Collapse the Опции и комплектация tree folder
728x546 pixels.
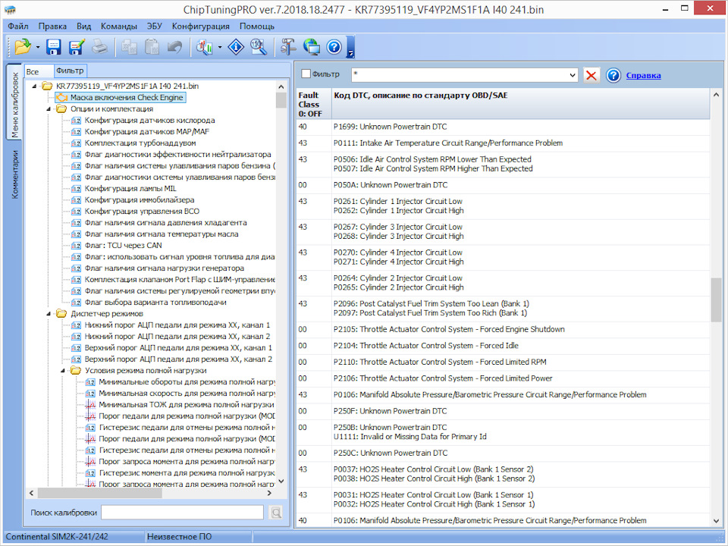(x=49, y=109)
